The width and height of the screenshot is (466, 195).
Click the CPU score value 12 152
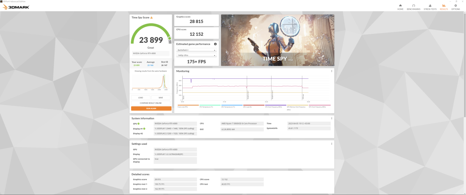(x=196, y=34)
